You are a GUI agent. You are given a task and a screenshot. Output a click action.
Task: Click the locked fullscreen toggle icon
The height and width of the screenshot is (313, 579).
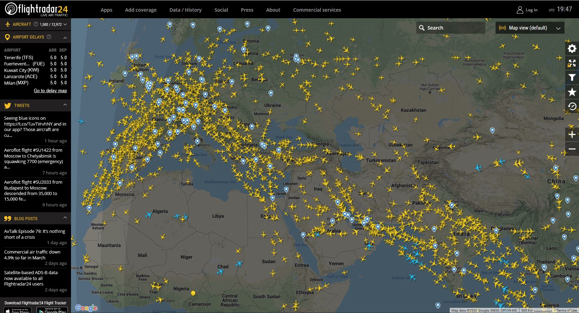point(572,63)
